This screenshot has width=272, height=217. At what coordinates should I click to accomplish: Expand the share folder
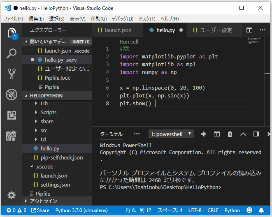point(36,121)
